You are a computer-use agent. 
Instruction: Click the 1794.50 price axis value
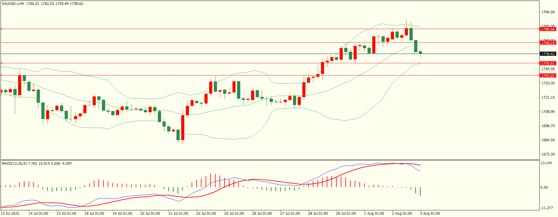pos(548,12)
